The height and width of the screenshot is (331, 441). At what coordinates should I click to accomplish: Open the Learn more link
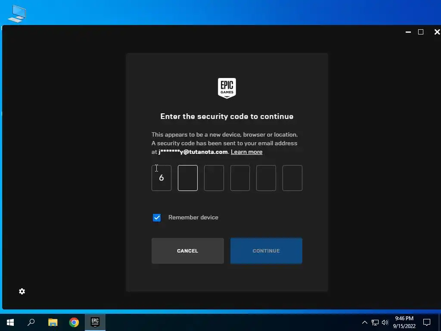(x=247, y=152)
